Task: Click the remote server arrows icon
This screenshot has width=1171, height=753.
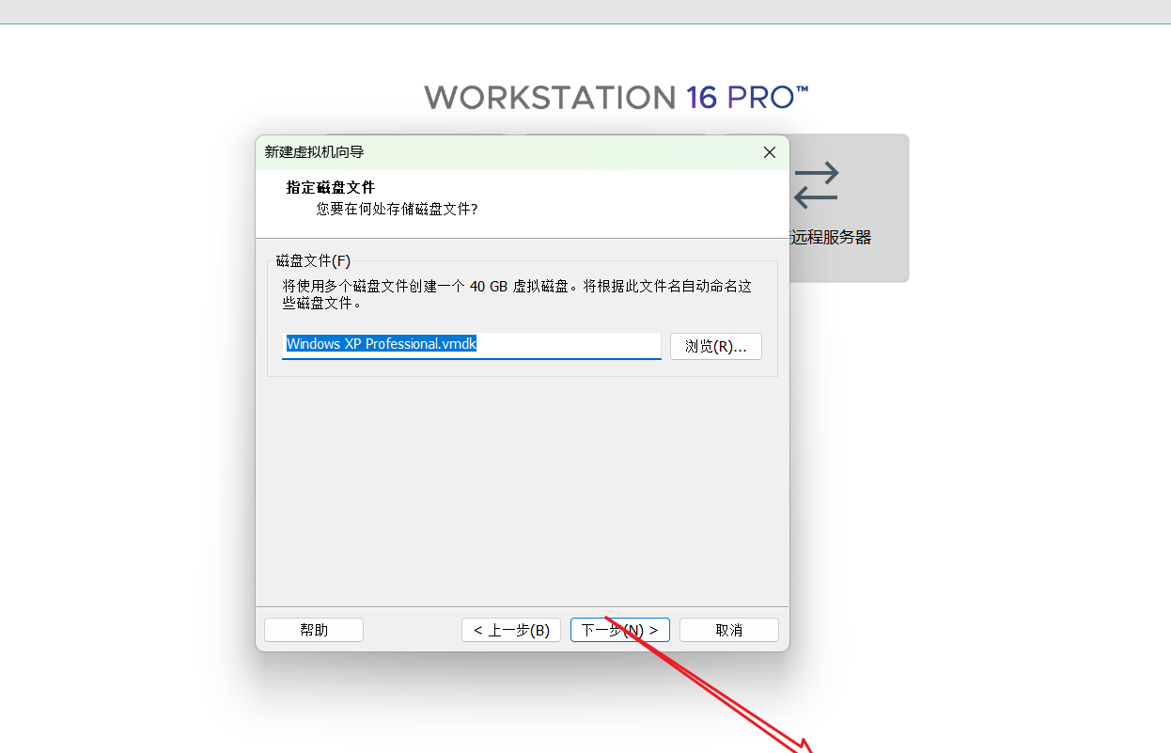Action: tap(815, 184)
